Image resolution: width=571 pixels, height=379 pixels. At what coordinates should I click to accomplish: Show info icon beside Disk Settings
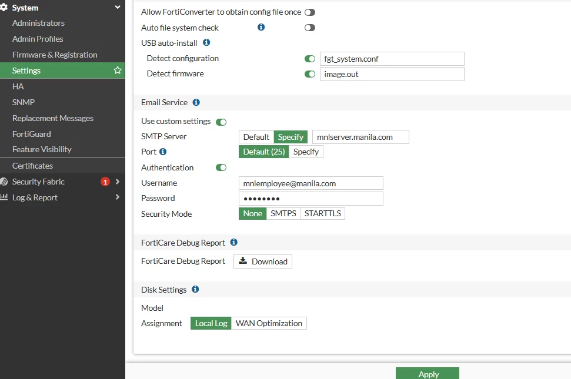pos(195,289)
